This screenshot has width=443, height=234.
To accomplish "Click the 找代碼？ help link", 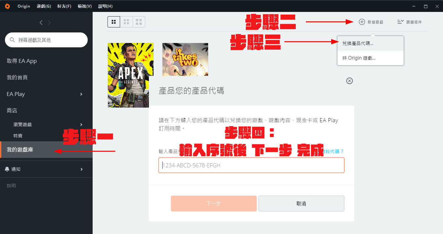I will pyautogui.click(x=333, y=152).
